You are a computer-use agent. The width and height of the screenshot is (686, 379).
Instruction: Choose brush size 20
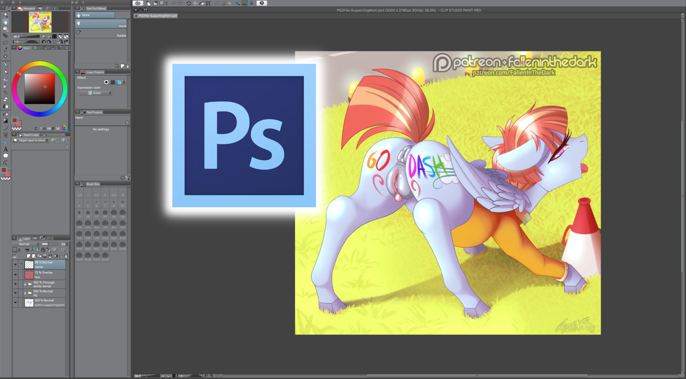coord(105,213)
